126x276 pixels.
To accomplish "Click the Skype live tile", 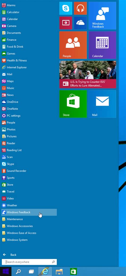I will coord(66,8).
